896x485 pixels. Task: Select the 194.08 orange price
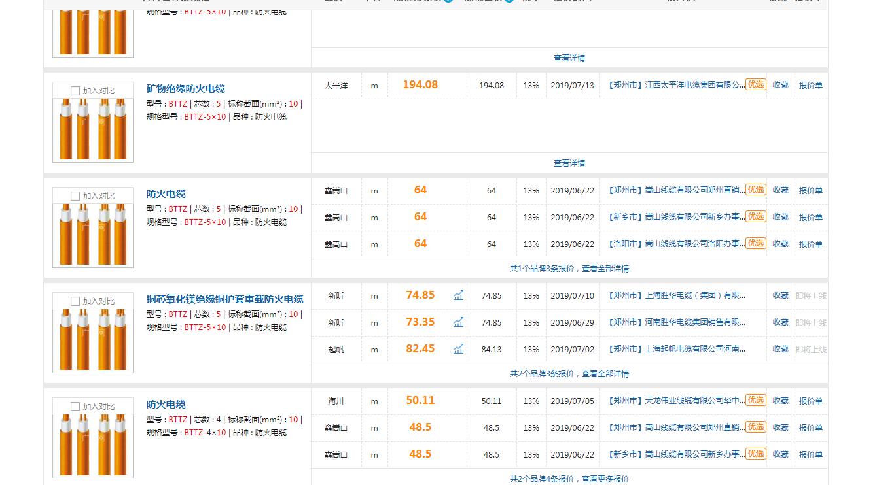[420, 84]
